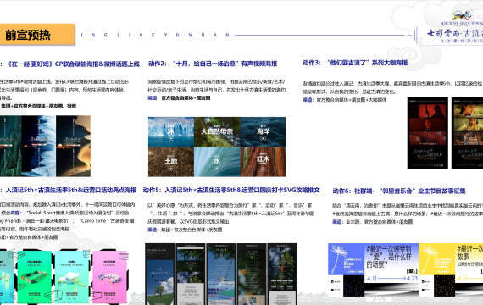Open the 水 water video tile
The height and width of the screenshot is (305, 483).
coord(217,162)
